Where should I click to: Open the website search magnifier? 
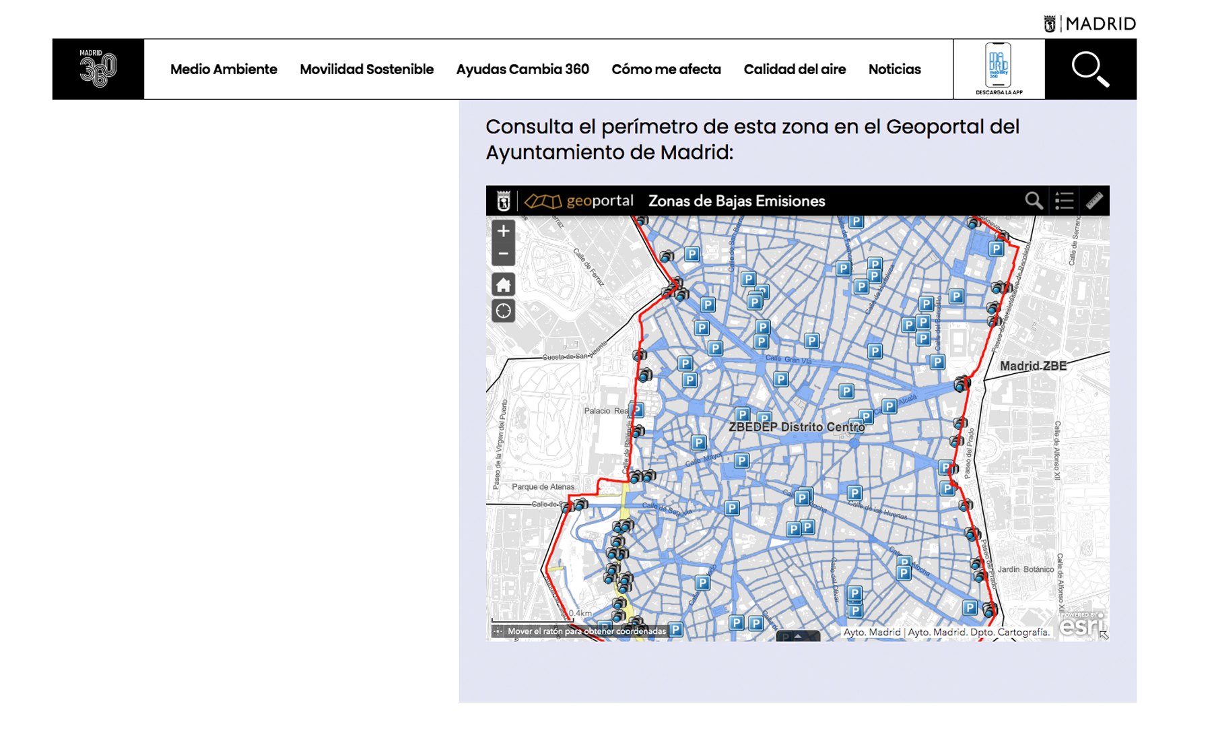[x=1090, y=69]
